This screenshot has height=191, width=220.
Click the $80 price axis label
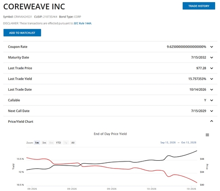(202, 185)
